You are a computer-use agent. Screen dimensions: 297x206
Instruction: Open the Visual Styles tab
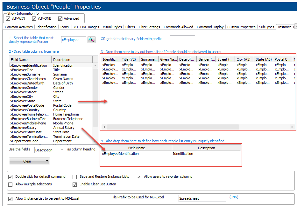coord(112,27)
